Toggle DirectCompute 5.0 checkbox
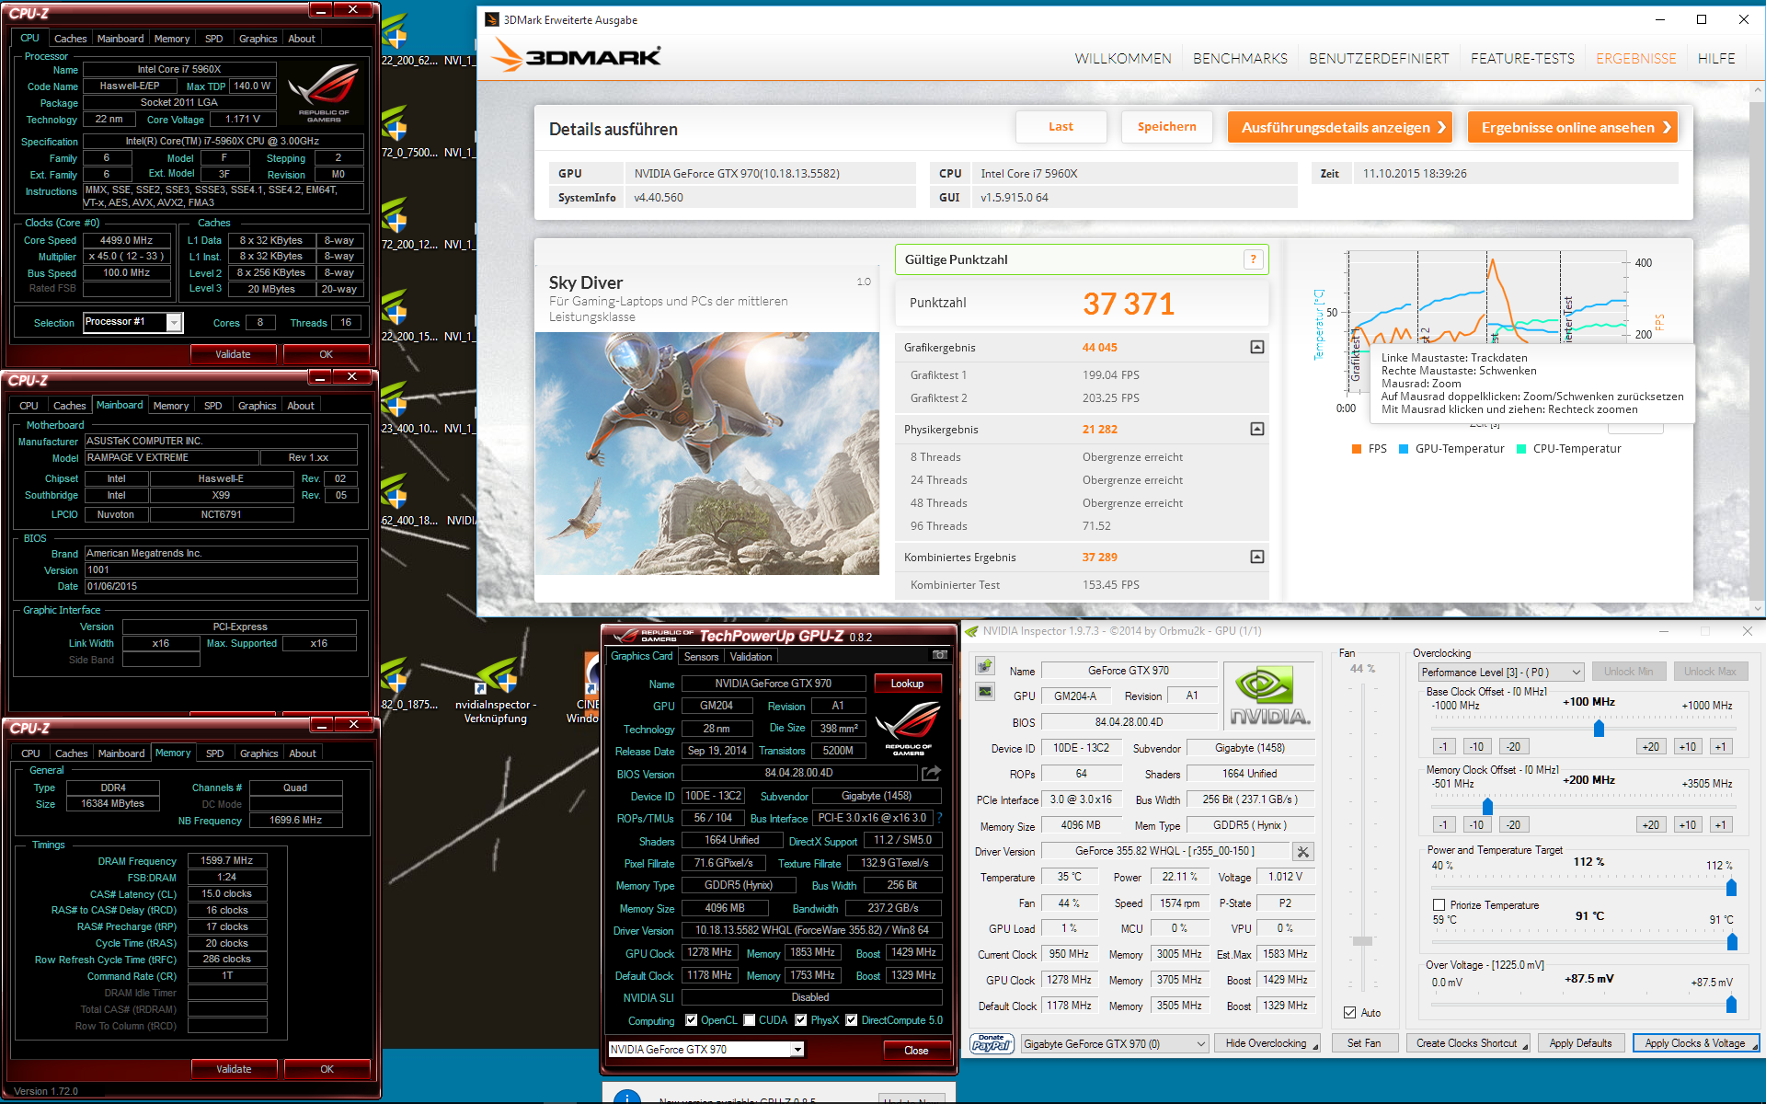 click(x=852, y=1020)
